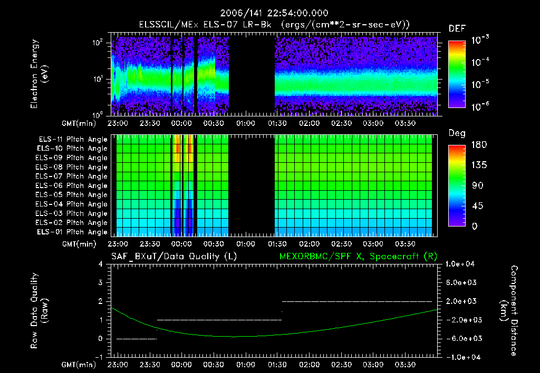Click the Electron Energy (eV) axis label
Viewport: 540px width, 373px height.
39,74
